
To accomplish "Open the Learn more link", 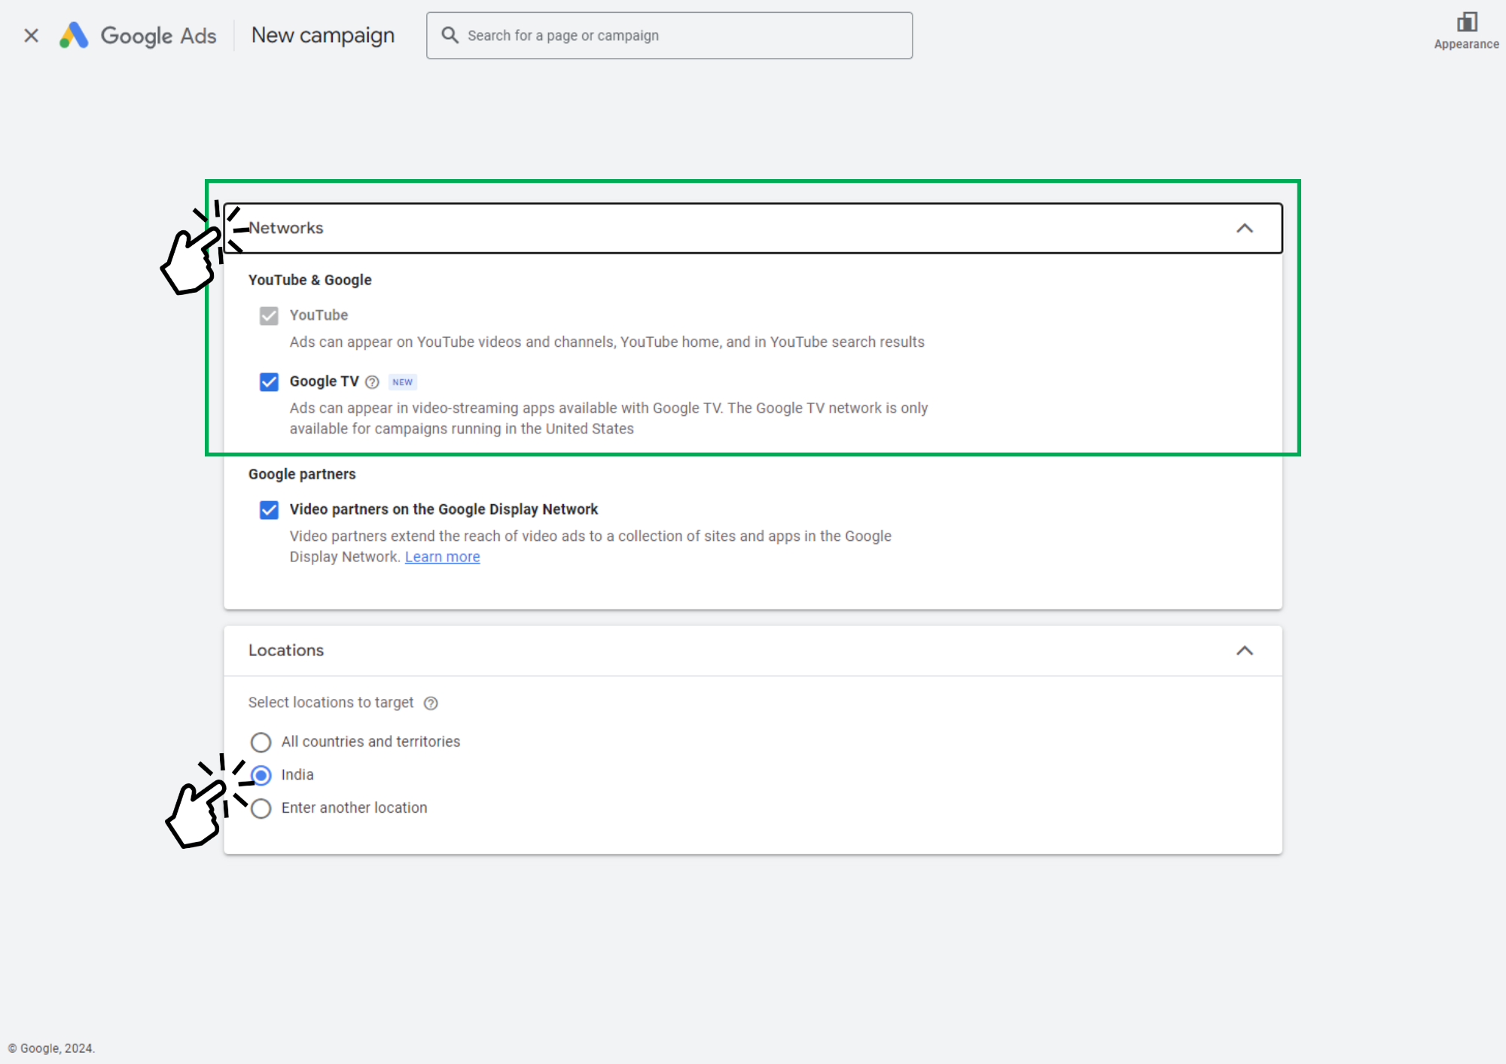I will tap(442, 557).
